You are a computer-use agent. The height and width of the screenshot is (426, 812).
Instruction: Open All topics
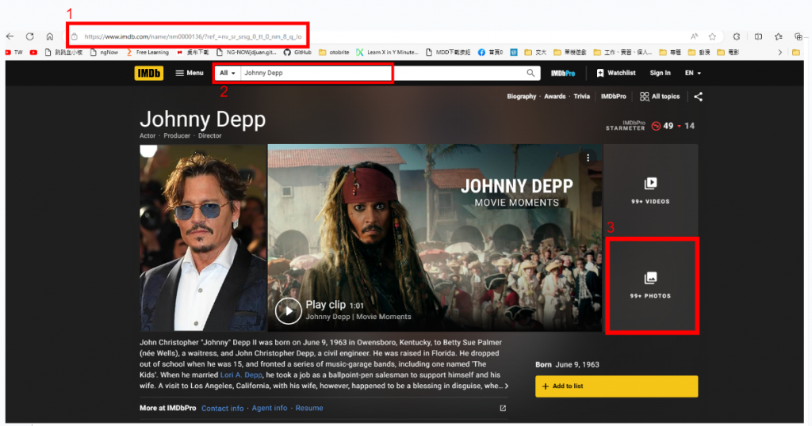(660, 97)
